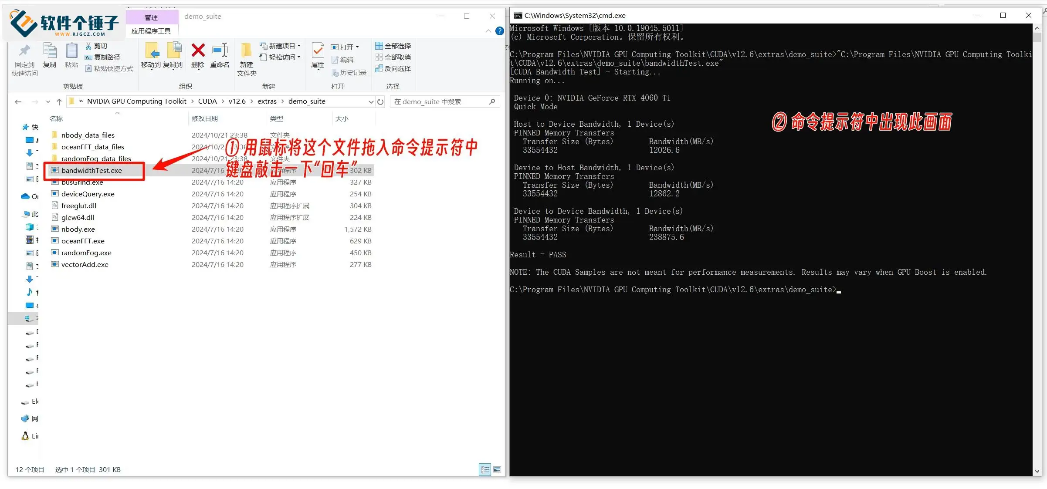The width and height of the screenshot is (1047, 489).
Task: Select the nbody.exe file
Action: click(x=78, y=229)
